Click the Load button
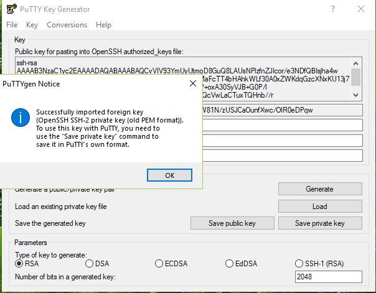 click(x=320, y=207)
